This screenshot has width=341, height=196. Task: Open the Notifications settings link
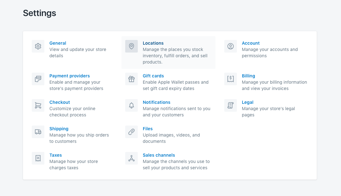point(157,102)
